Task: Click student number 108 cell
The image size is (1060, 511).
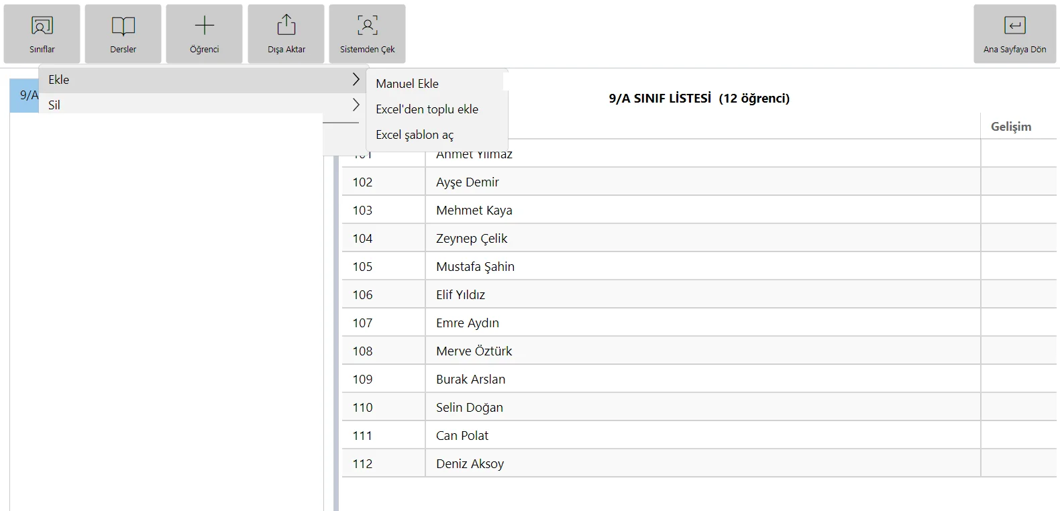Action: tap(383, 351)
